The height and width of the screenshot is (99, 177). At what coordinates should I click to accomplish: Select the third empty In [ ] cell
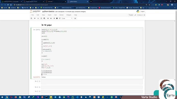coord(92,91)
